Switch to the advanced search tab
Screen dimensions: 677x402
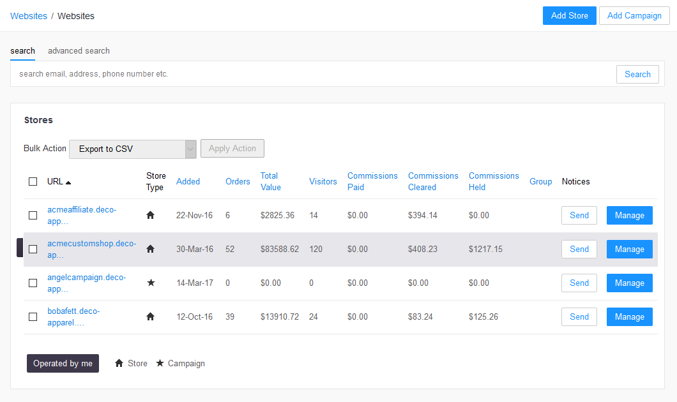(x=79, y=51)
